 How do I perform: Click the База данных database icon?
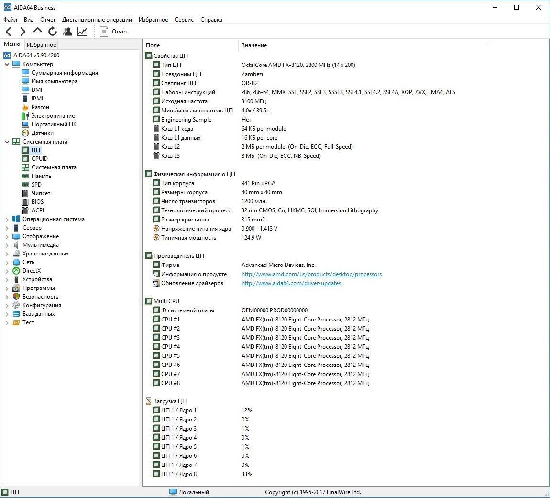coord(16,314)
